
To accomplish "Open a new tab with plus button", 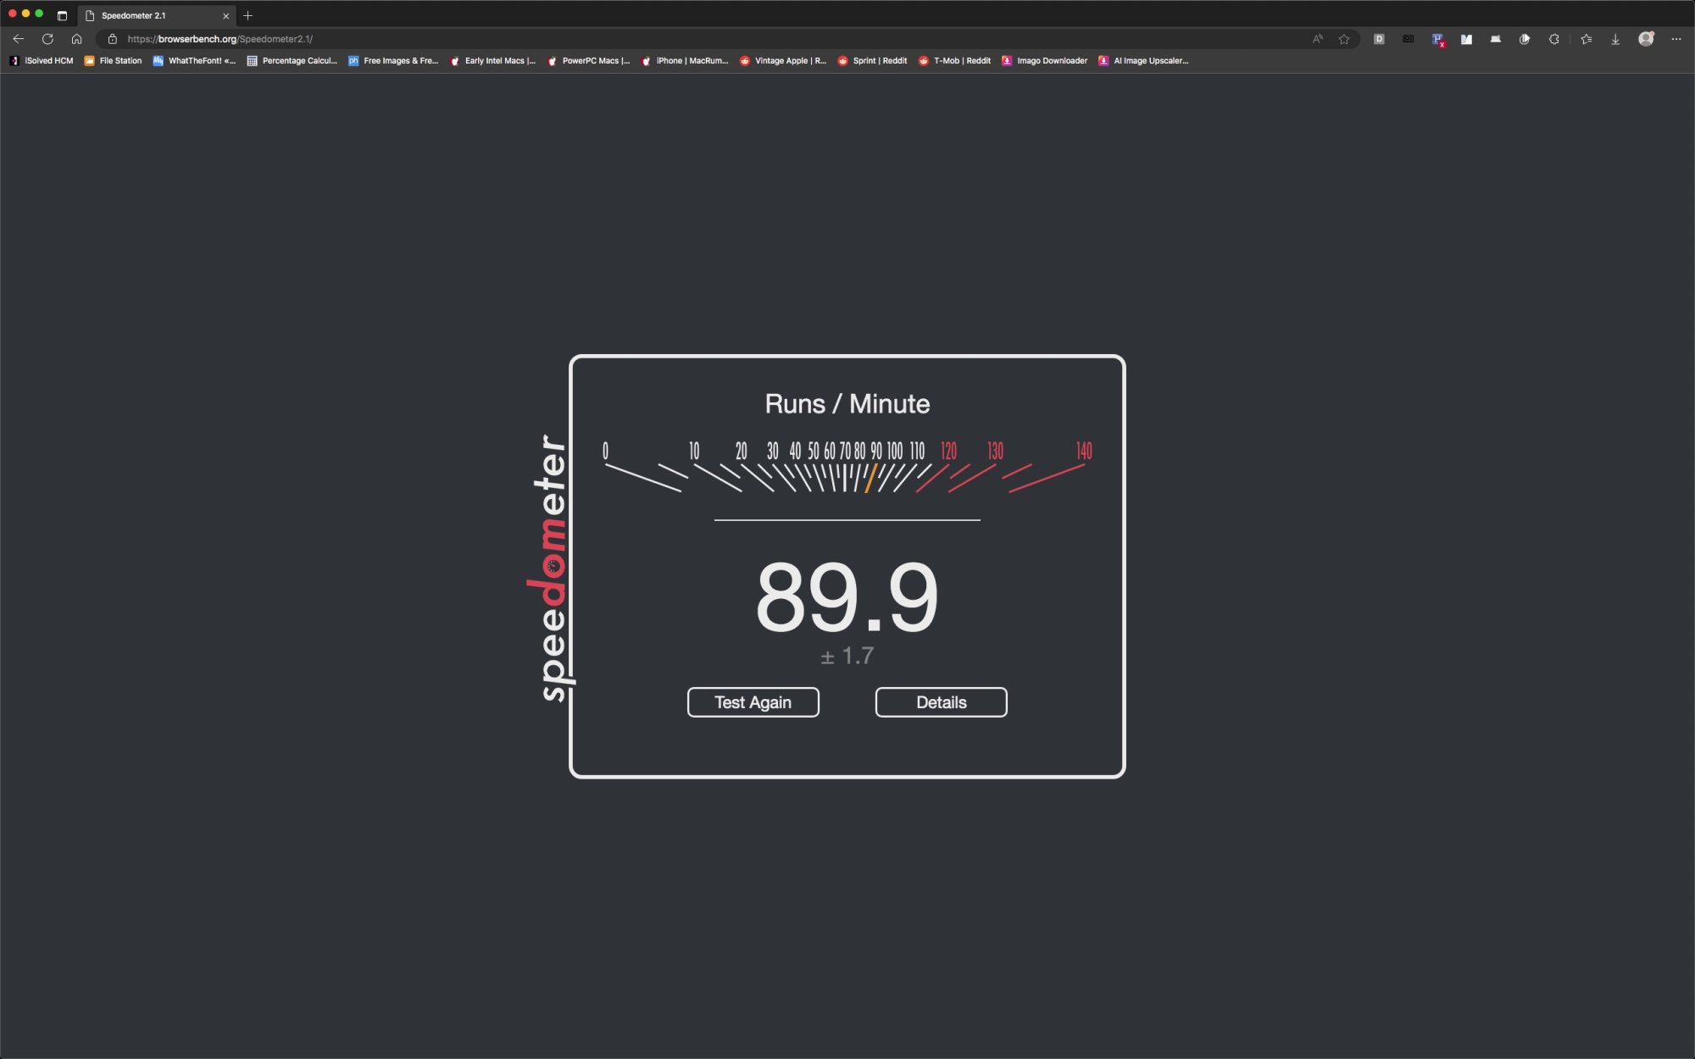I will (247, 15).
